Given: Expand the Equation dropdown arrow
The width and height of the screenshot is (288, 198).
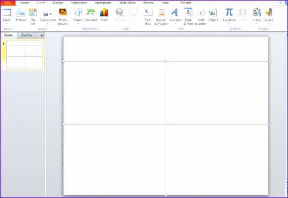Looking at the screenshot, I should coord(229,23).
